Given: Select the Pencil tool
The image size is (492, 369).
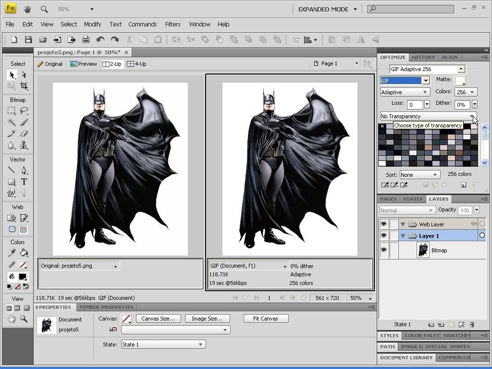Looking at the screenshot, I should click(12, 134).
